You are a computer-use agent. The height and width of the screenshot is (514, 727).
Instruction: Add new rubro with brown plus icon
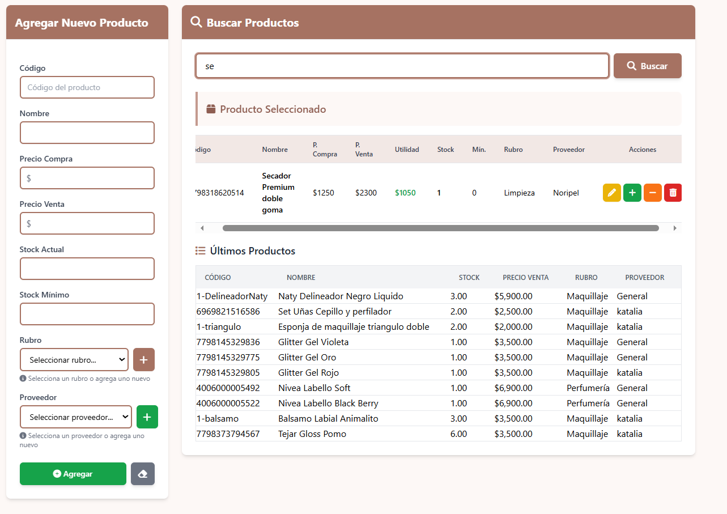pos(143,360)
